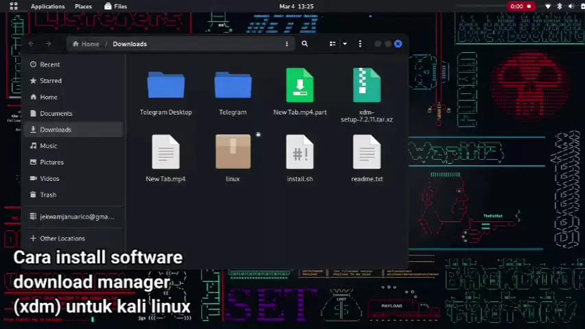Image resolution: width=585 pixels, height=329 pixels.
Task: Click Other Locations in the sidebar
Action: click(x=62, y=239)
